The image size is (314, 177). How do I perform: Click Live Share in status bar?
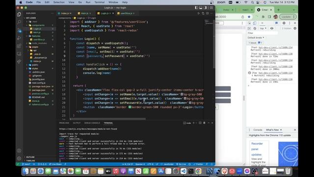(55, 164)
